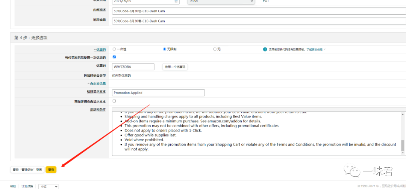Screen dimensions: 406x189
Task: Click the 推荐一个优惠码 button
Action: [x=175, y=67]
